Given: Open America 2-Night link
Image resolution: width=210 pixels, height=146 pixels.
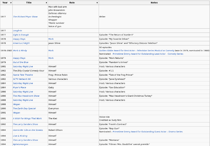Looking at the screenshot, I should pos(21,43).
